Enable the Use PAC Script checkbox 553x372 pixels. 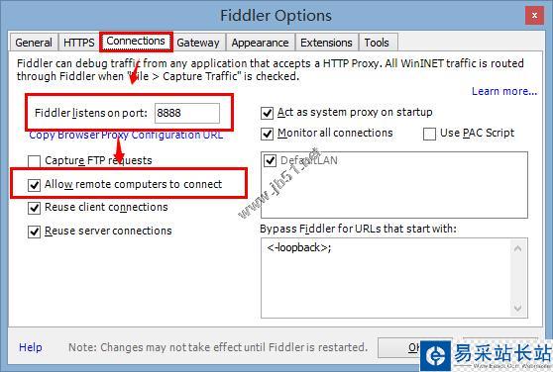429,134
